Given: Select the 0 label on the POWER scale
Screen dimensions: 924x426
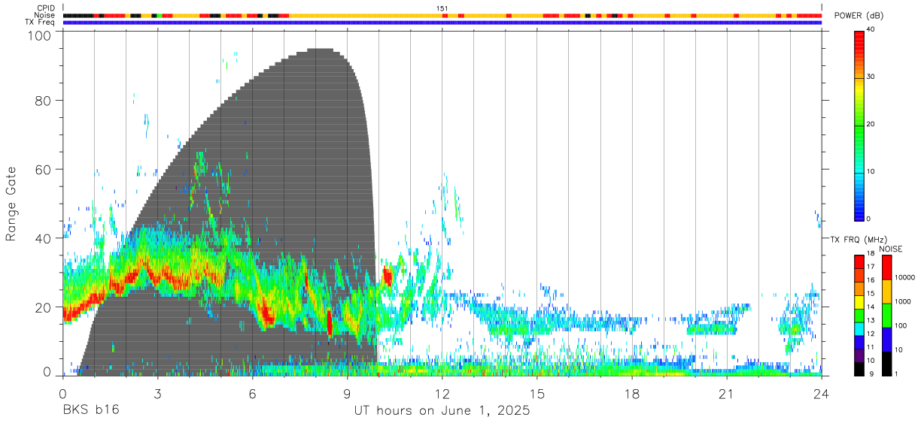Looking at the screenshot, I should pyautogui.click(x=870, y=219).
